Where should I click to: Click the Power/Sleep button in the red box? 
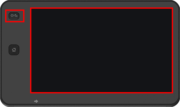coord(14,16)
